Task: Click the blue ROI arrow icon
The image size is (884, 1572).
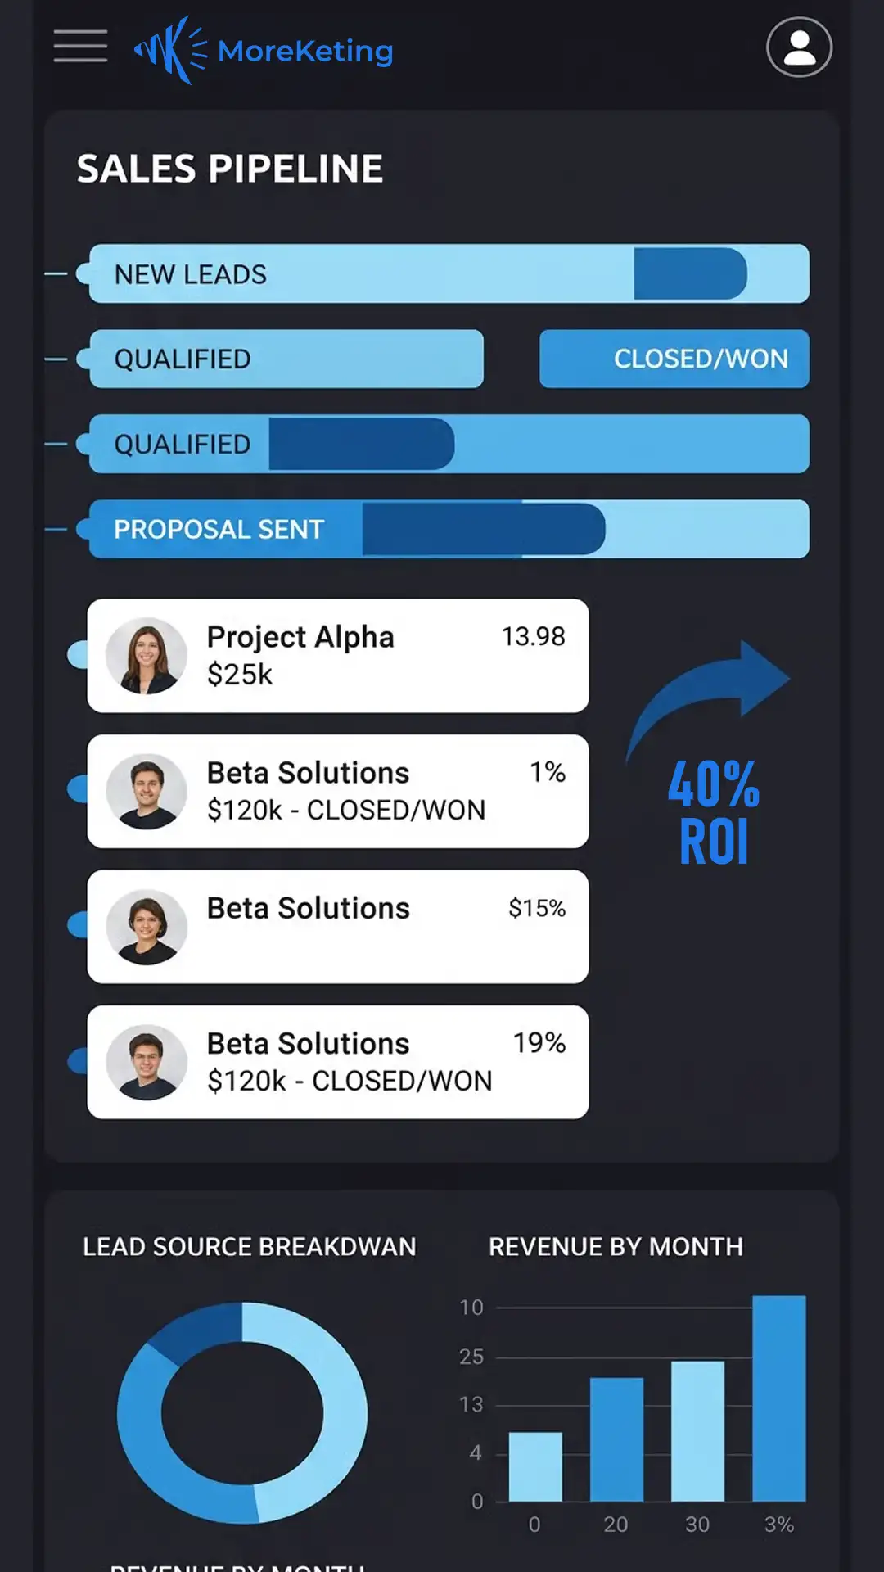Action: pyautogui.click(x=712, y=688)
